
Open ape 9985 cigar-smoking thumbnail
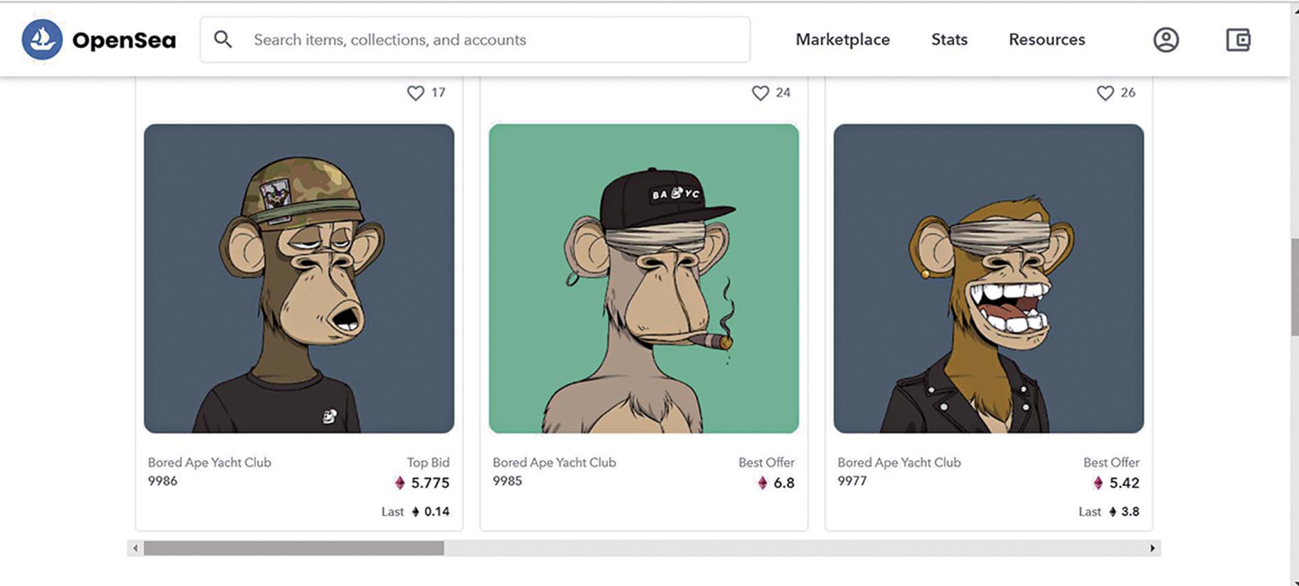click(643, 278)
